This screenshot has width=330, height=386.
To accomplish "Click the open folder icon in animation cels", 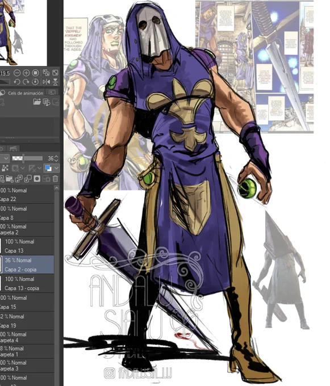I will pos(37,102).
